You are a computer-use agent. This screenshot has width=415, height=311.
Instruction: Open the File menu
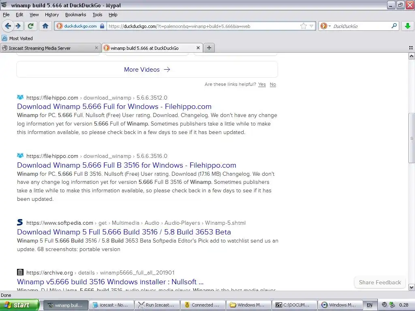pos(6,15)
